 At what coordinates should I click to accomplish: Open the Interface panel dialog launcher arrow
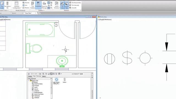81,10
